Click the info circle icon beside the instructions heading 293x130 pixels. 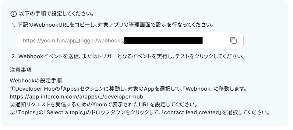tap(13, 14)
